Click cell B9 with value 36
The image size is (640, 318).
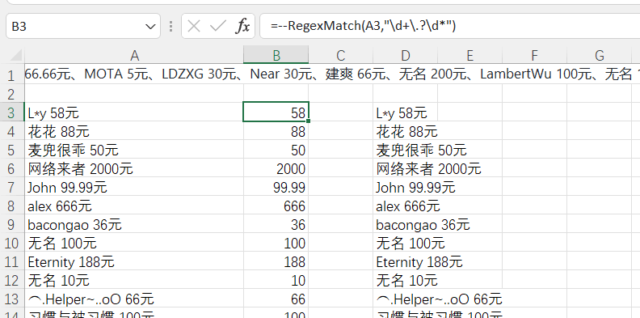(276, 224)
